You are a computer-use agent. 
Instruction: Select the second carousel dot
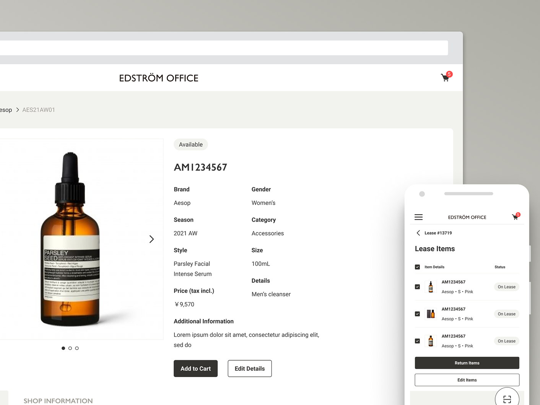coord(70,348)
